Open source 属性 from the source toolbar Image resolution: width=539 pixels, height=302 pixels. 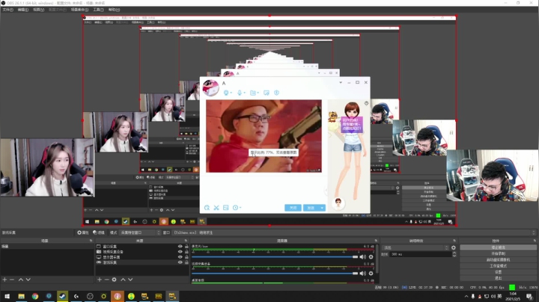point(83,232)
